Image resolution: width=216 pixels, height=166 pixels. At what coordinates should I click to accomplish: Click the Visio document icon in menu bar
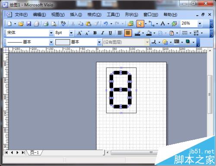pos(9,15)
